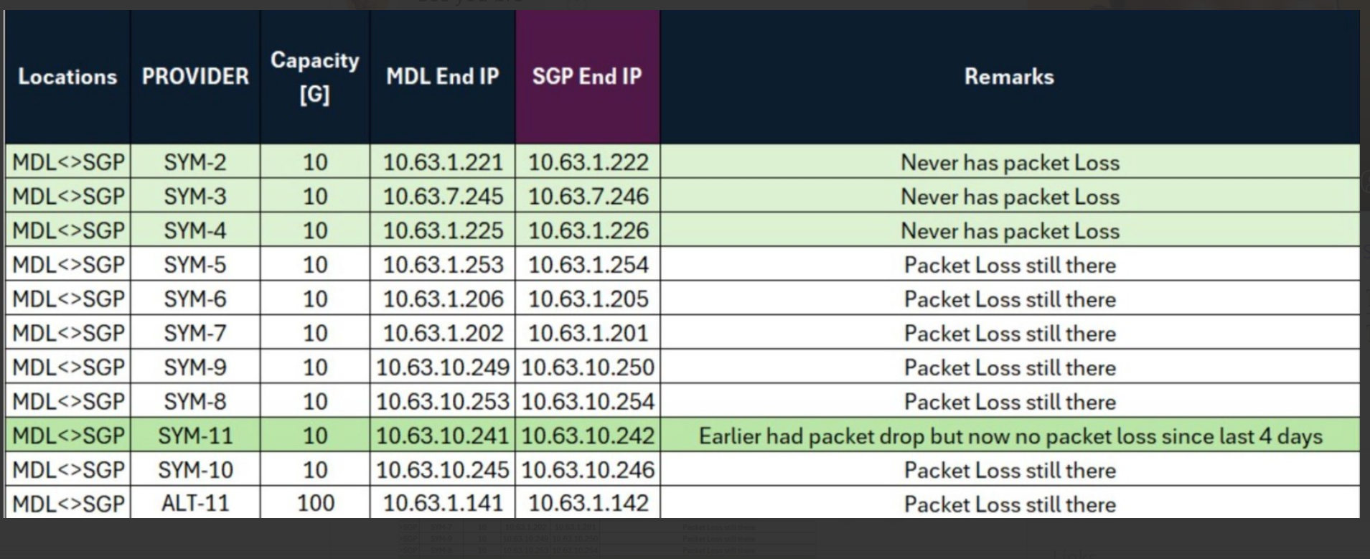Click the SYM-11 remark about packet drop
The height and width of the screenshot is (559, 1370).
1010,436
